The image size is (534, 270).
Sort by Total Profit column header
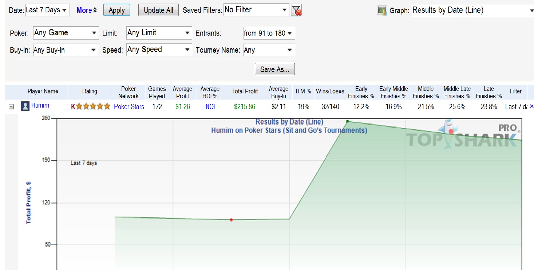[x=245, y=92]
